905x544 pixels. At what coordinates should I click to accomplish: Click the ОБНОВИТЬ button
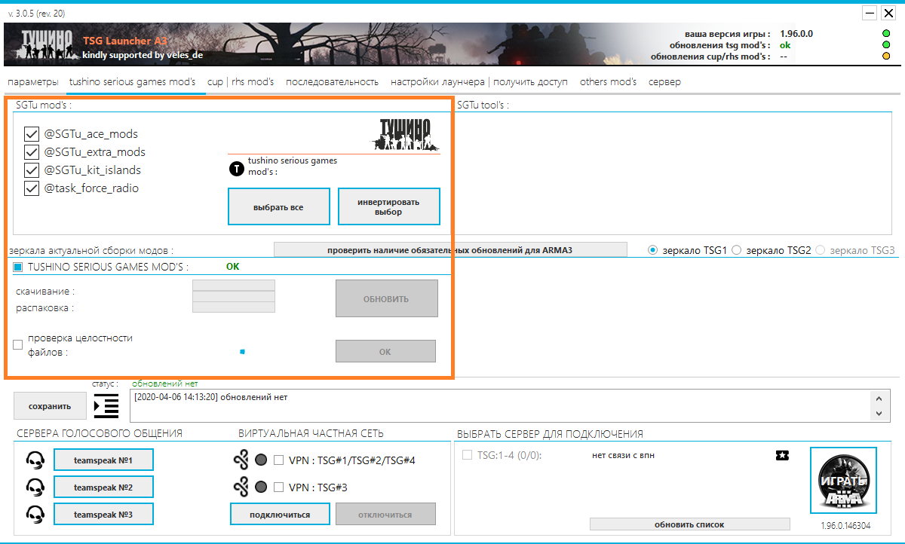386,298
